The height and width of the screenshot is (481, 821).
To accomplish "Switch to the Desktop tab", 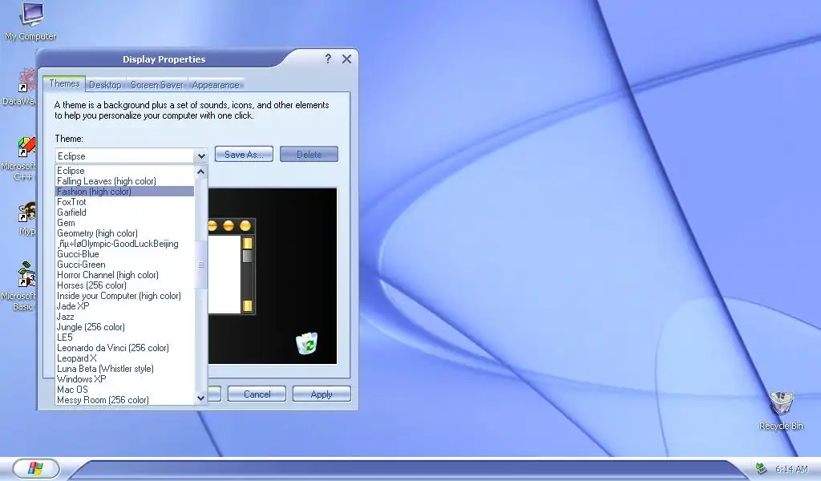I will click(x=105, y=85).
